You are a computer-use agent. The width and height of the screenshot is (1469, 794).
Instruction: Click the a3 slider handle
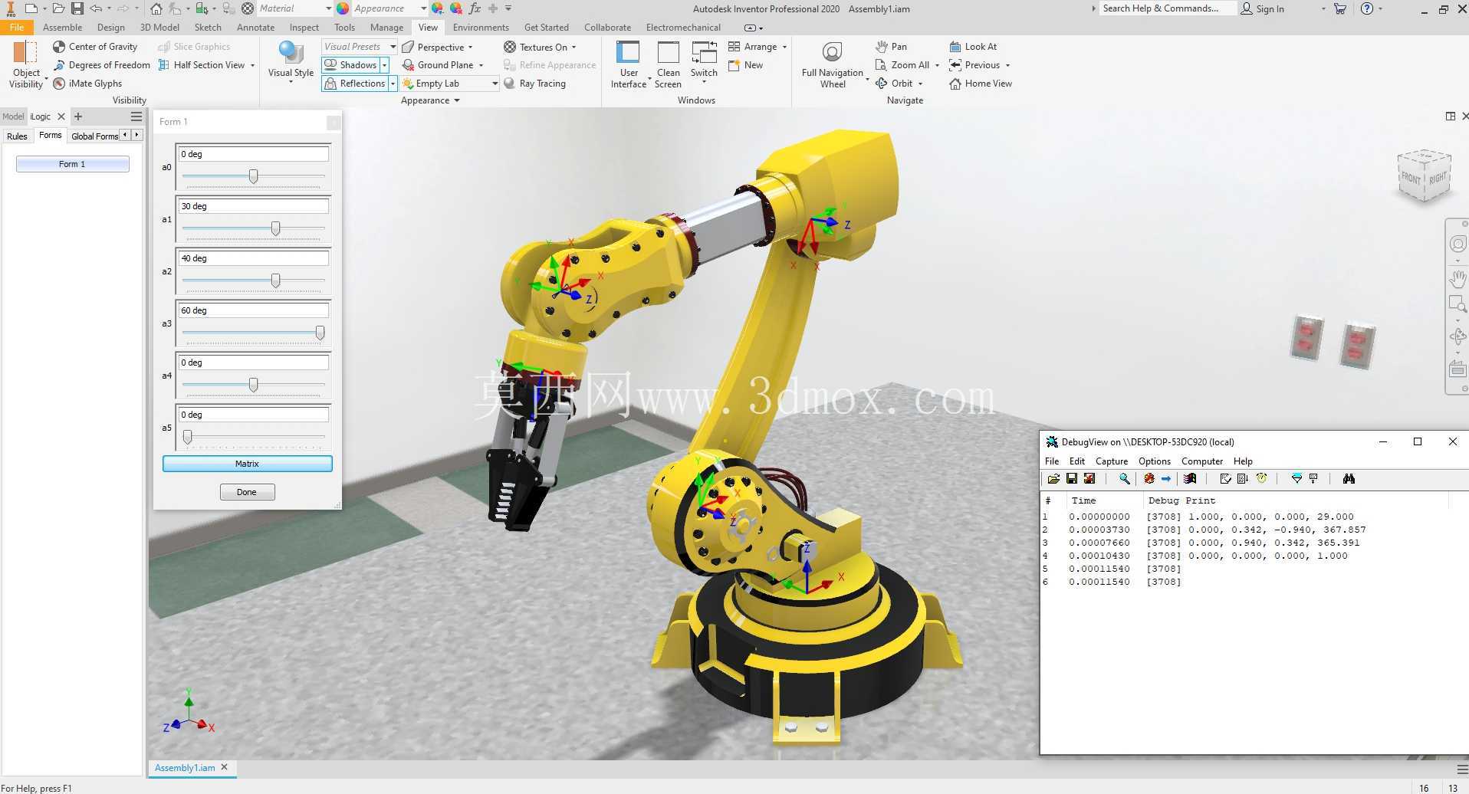pos(320,333)
